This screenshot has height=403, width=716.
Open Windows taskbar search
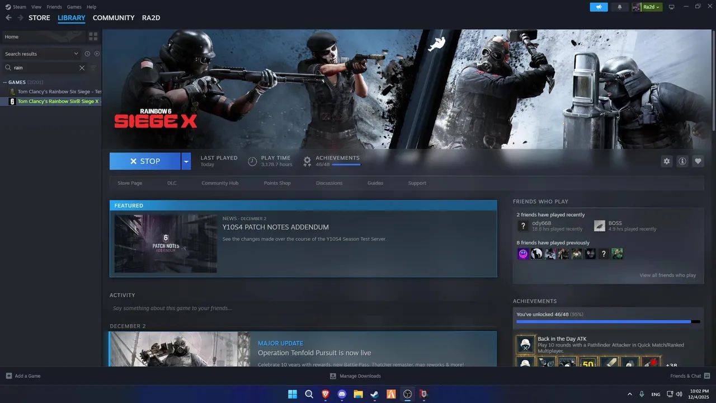(309, 394)
